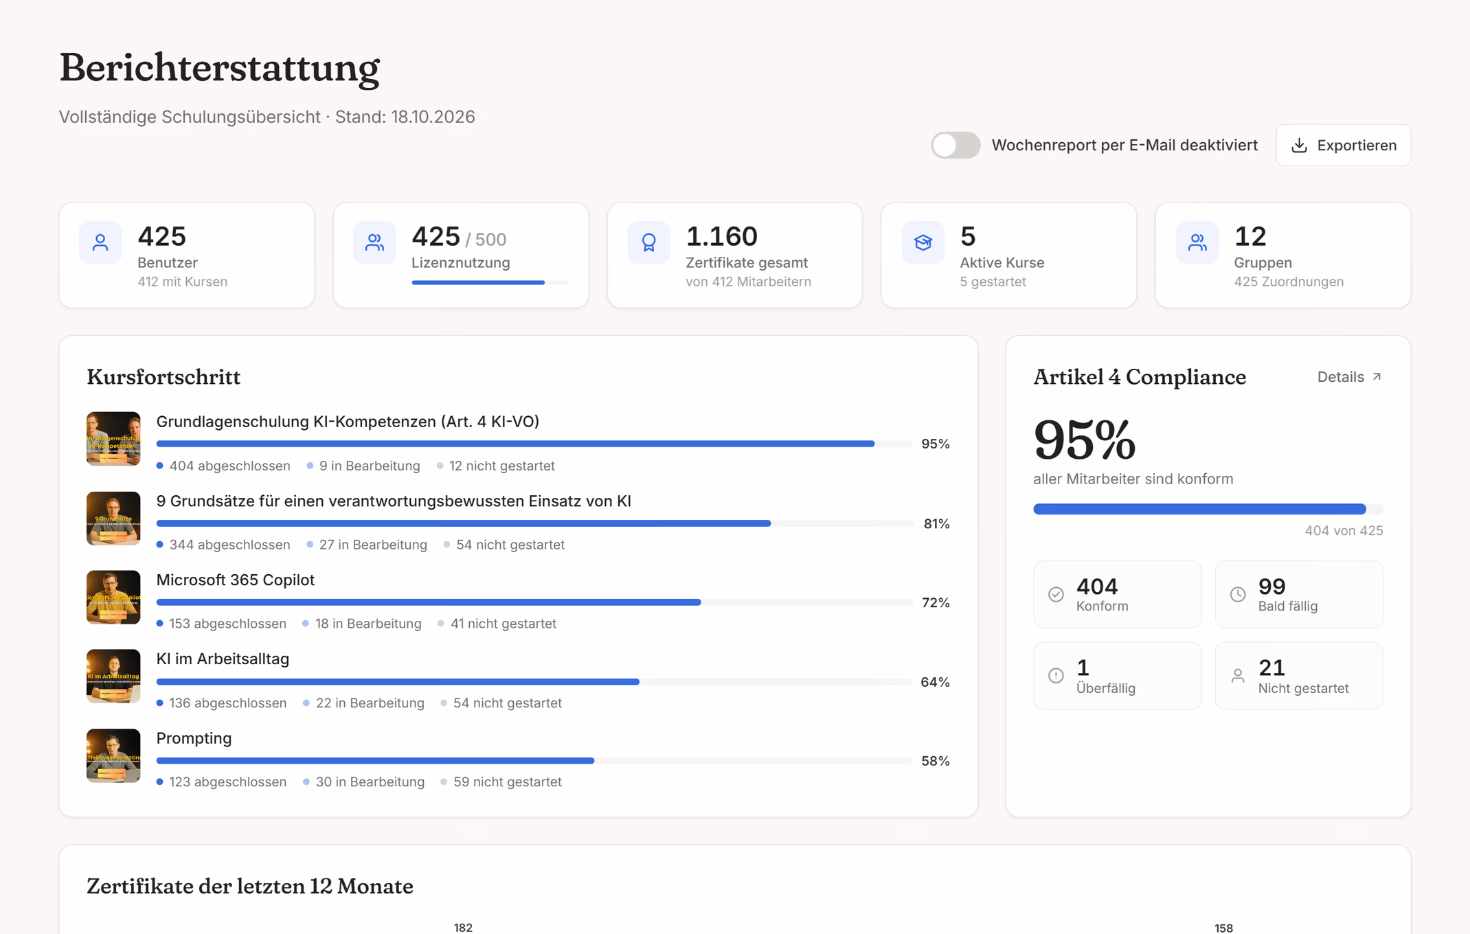Click the '412 mit Kursen' text in Benutzer card
1470x934 pixels.
click(x=182, y=282)
